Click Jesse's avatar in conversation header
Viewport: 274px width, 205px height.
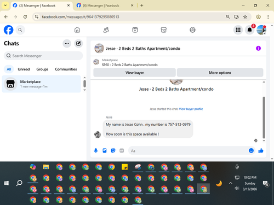99,48
